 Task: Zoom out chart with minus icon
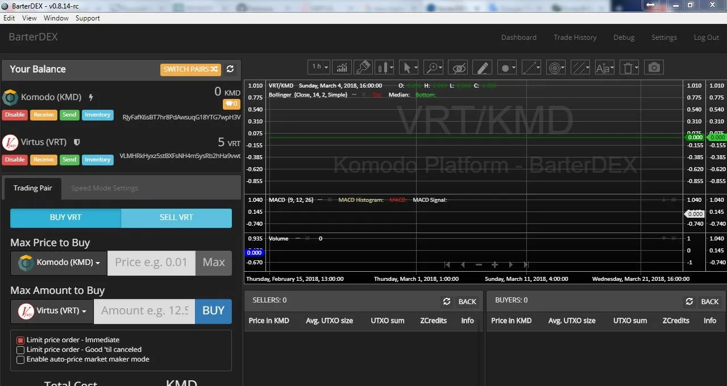479,264
